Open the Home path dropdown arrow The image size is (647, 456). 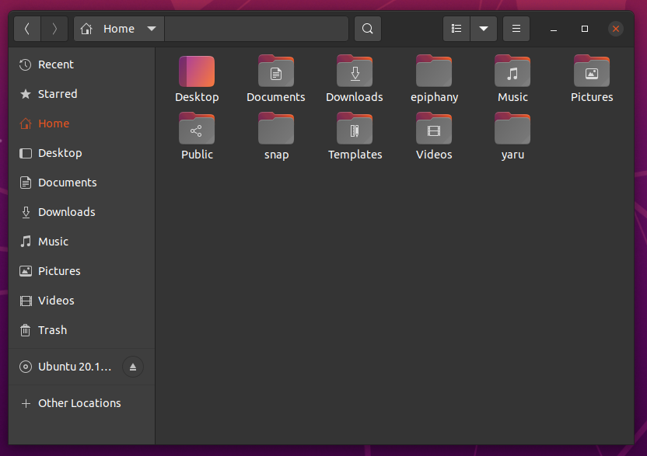pyautogui.click(x=152, y=29)
